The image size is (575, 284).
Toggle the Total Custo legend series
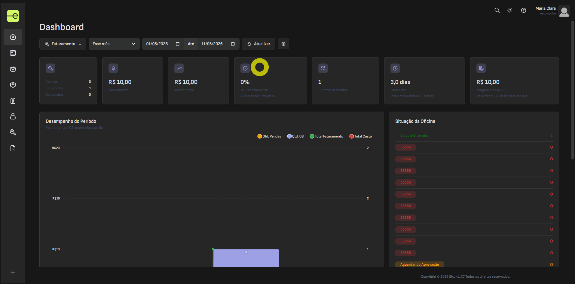click(361, 136)
